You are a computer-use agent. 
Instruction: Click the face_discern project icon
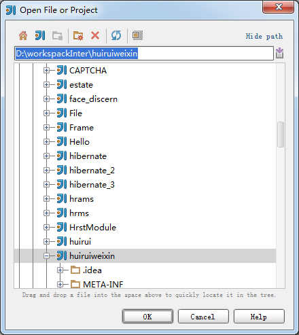62,99
